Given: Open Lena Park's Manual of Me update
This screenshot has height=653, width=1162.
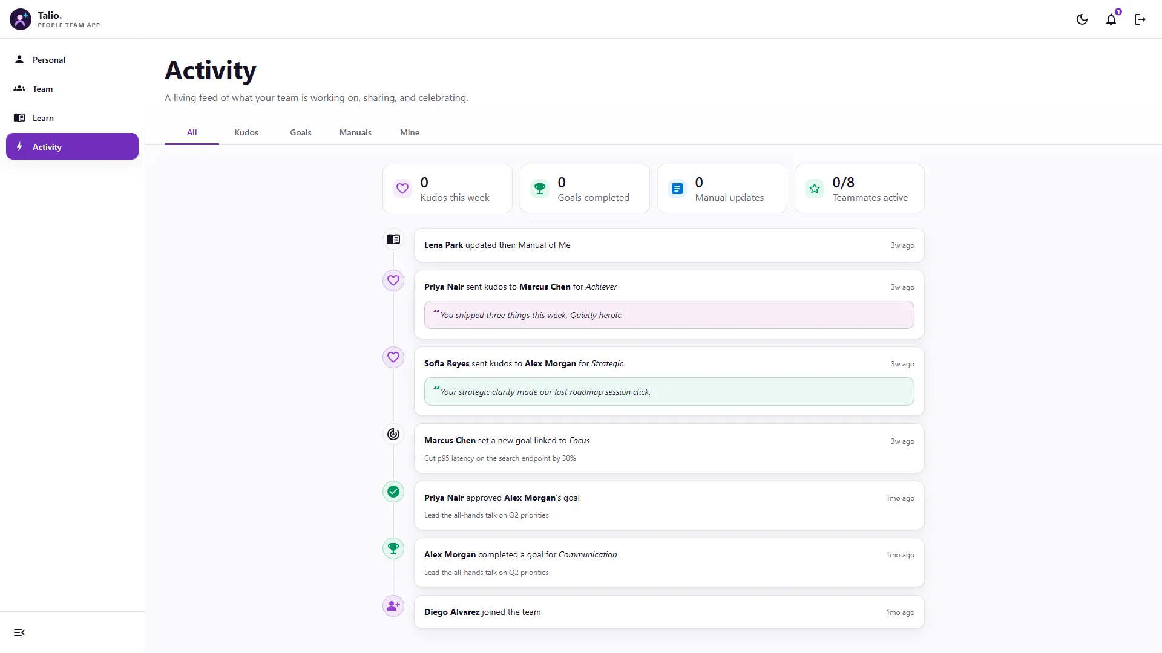Looking at the screenshot, I should [x=669, y=245].
